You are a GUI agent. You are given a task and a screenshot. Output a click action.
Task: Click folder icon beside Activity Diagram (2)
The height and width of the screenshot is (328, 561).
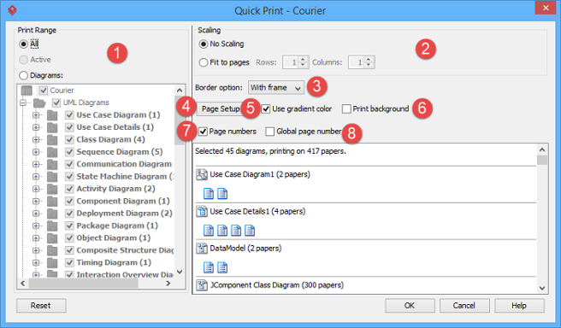click(x=52, y=189)
